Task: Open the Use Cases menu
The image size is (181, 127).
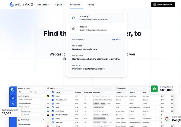Action: 43,5
